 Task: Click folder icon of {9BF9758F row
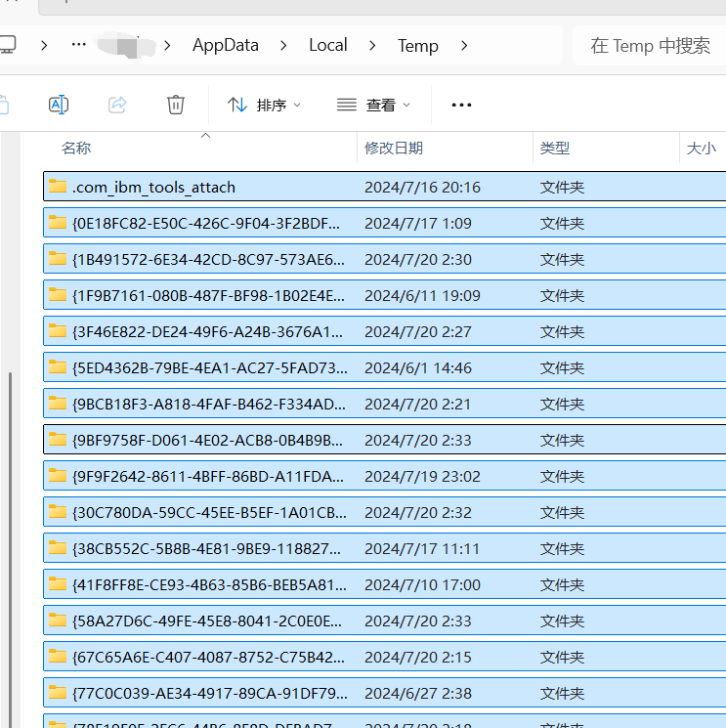point(58,439)
